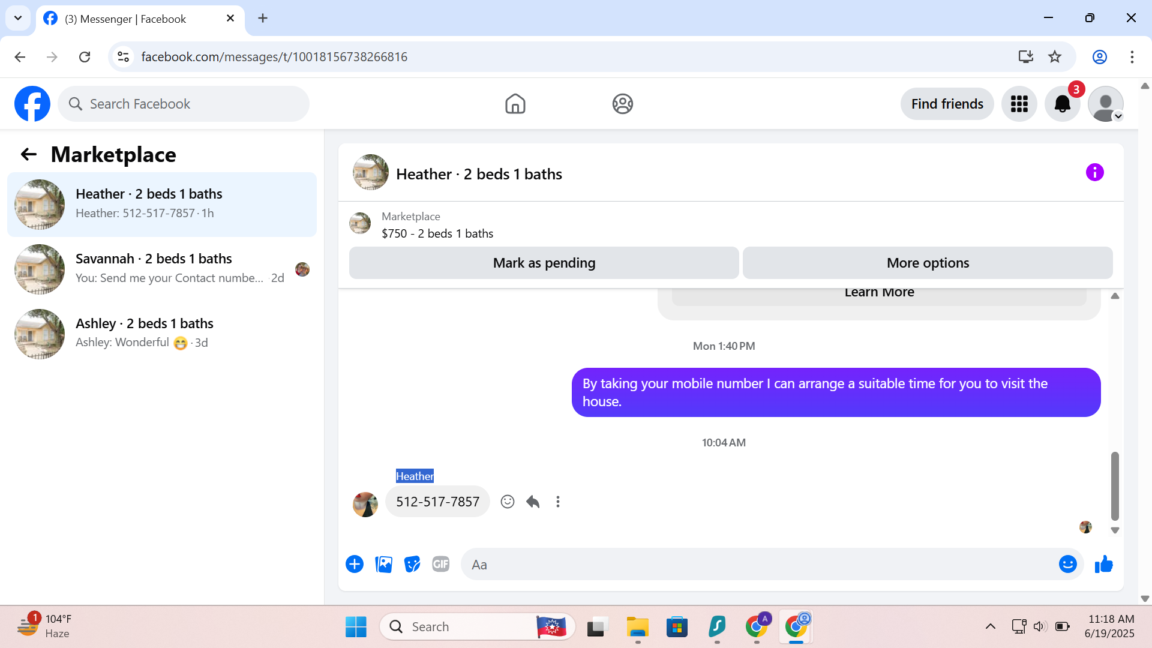Open Ashley 2 beds 1 baths conversation
This screenshot has height=648, width=1152.
(162, 334)
